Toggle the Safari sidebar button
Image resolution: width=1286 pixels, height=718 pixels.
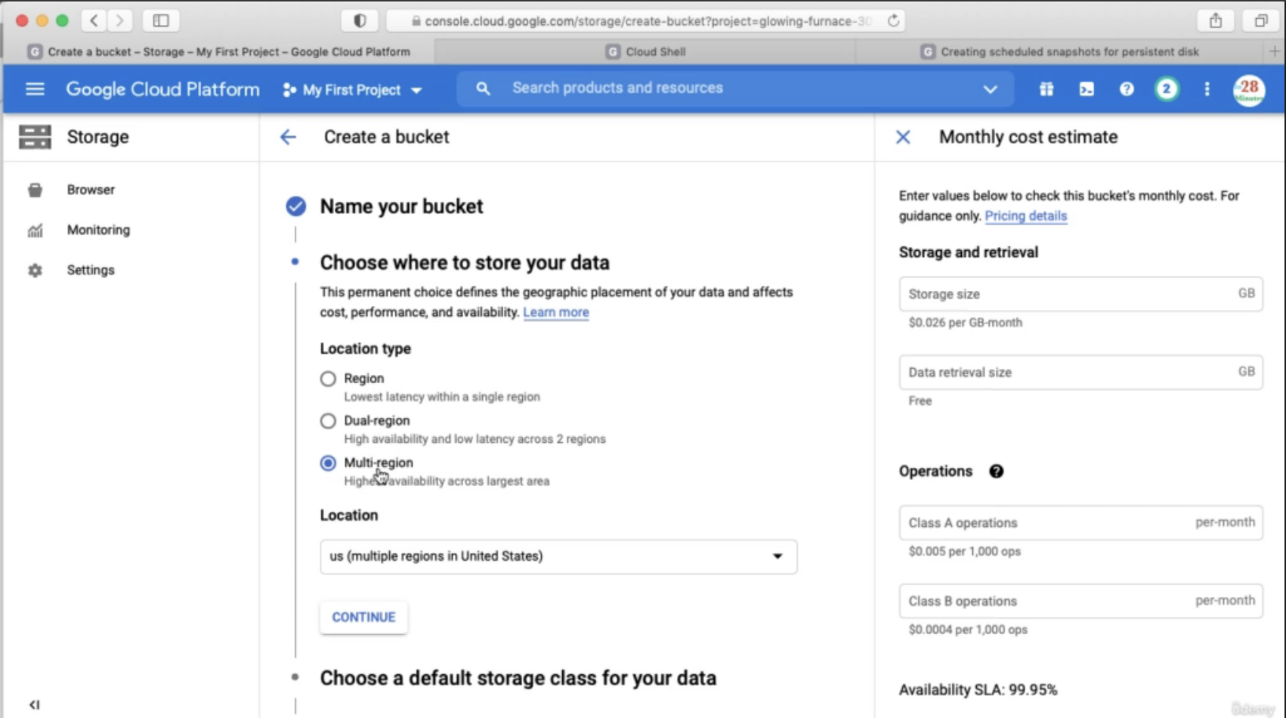(160, 20)
